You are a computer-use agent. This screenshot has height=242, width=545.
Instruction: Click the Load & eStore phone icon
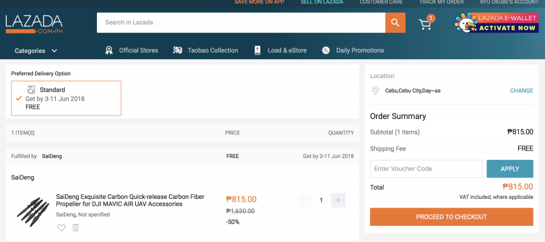257,50
